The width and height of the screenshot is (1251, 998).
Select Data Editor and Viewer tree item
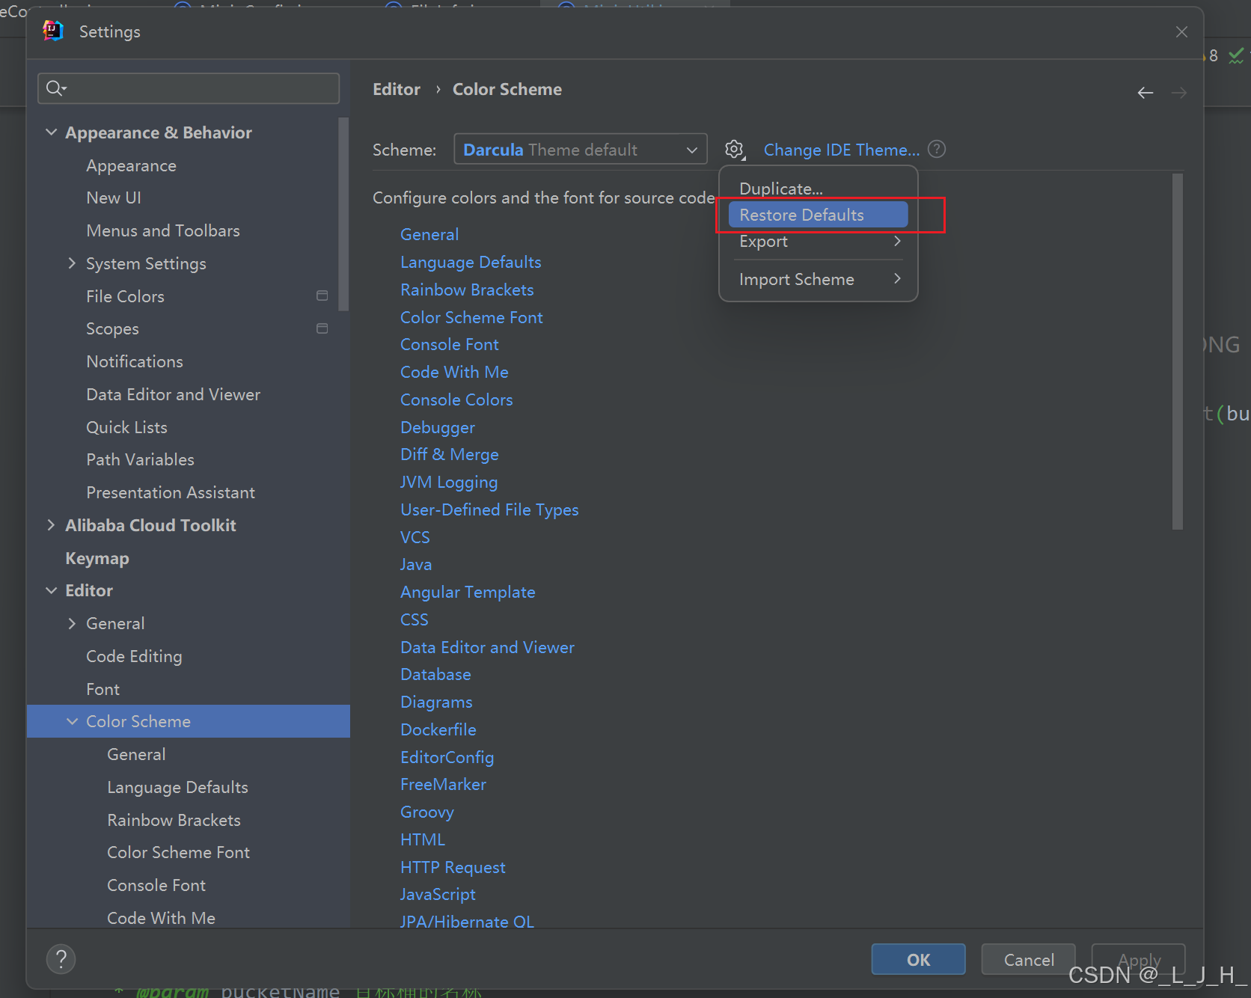[174, 394]
